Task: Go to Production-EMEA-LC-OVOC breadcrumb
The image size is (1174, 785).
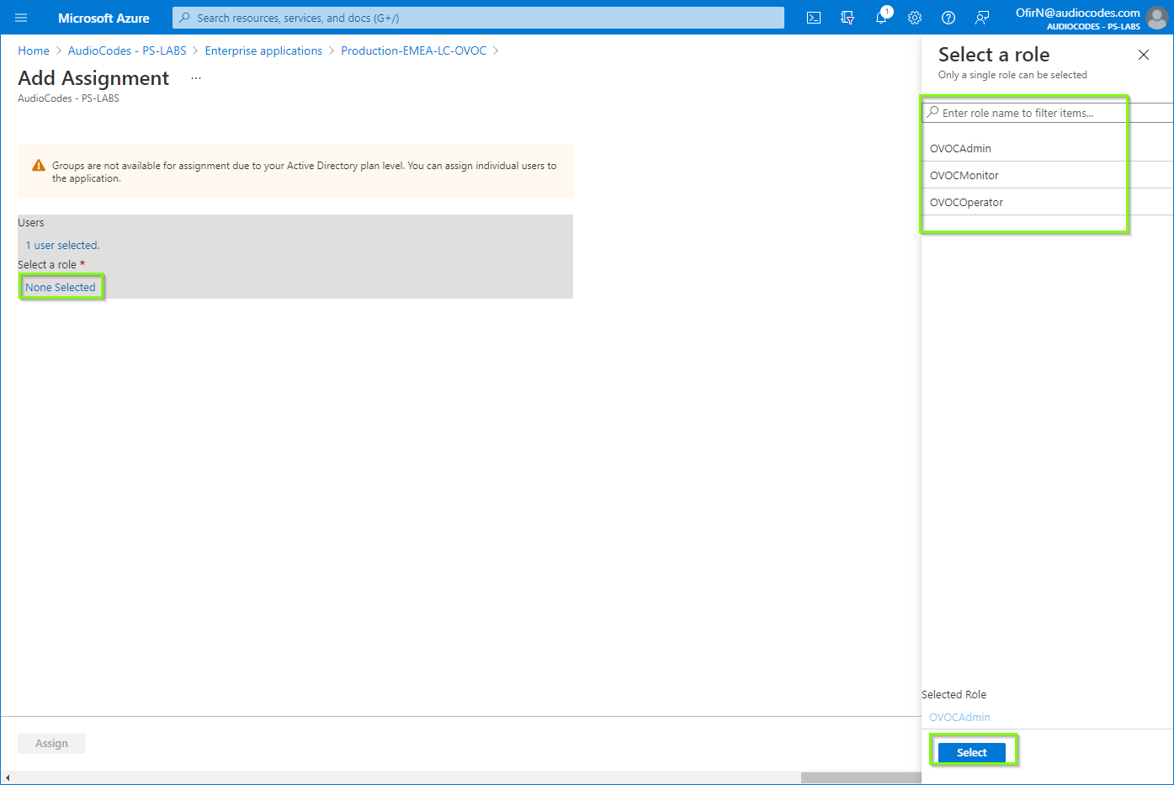Action: (413, 50)
